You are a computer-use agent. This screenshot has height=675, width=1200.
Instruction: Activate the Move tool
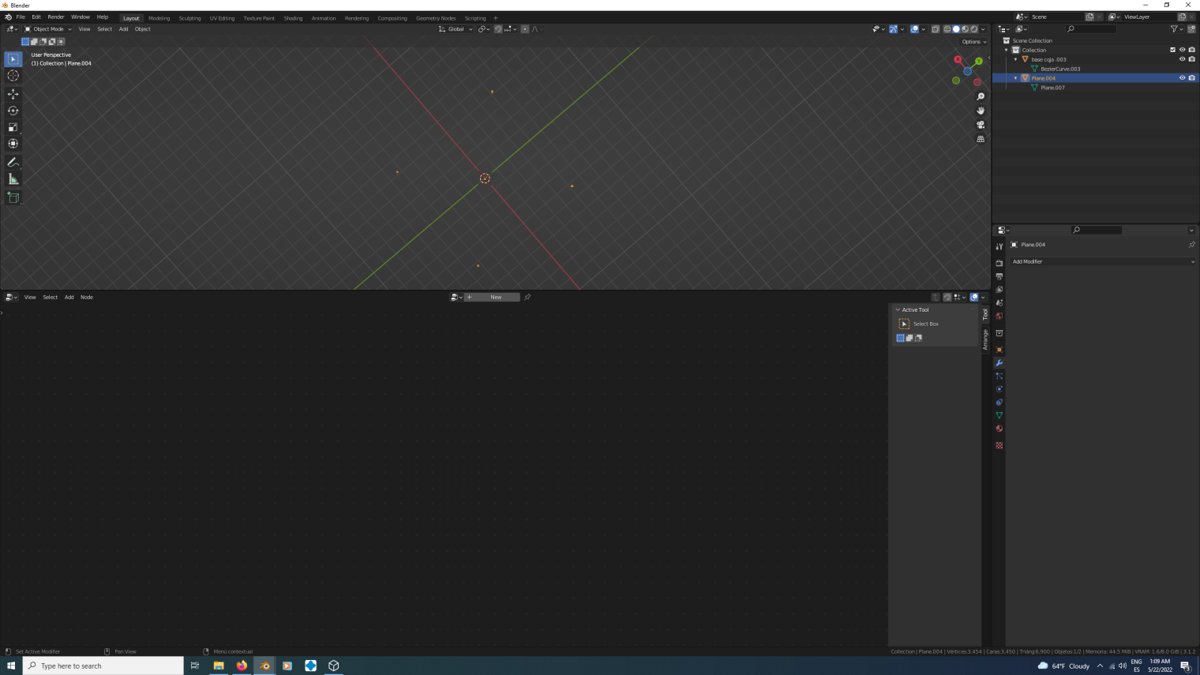tap(13, 94)
